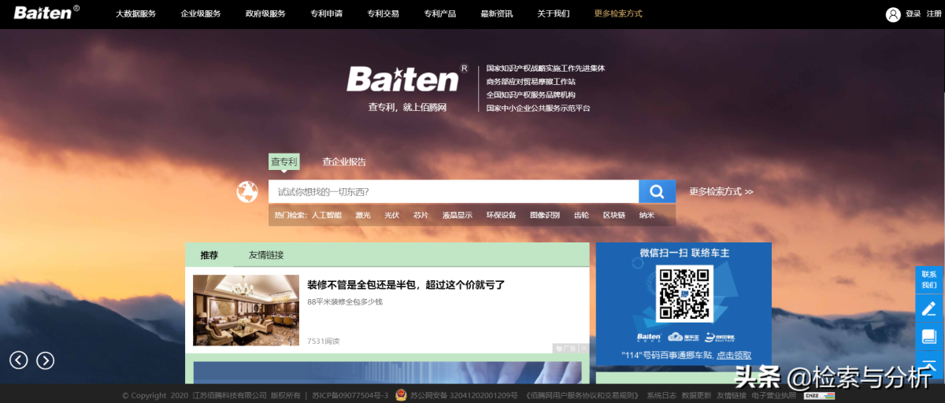Open 佰腾网用户服务协议和交易规则 footer link
Screen dimensions: 945x403
(x=581, y=395)
